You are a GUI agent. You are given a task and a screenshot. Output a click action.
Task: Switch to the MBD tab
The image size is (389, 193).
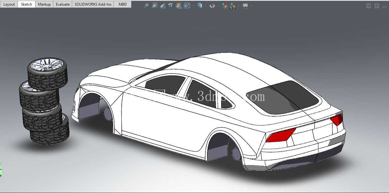123,4
